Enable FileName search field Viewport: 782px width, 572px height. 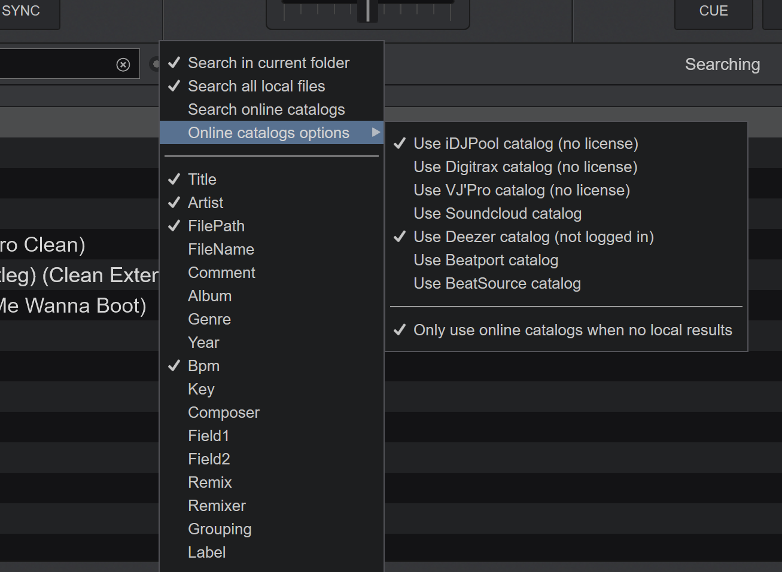[x=272, y=249]
